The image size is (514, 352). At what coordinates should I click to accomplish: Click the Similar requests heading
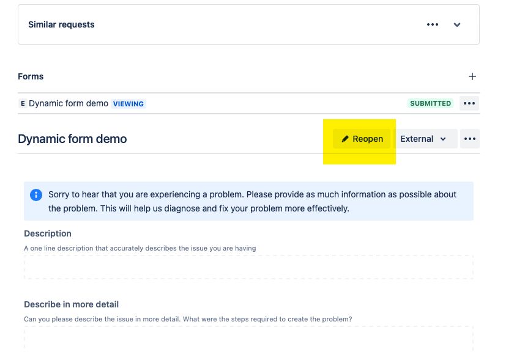pos(61,24)
